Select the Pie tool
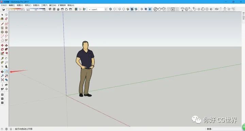Viewport: 245px width, 131px height. (6, 40)
